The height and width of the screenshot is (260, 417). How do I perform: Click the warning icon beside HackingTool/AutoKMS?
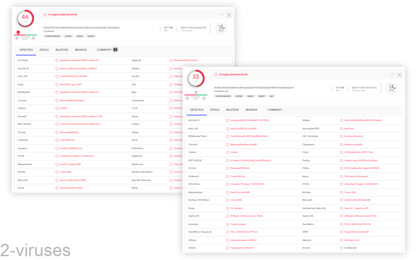pyautogui.click(x=57, y=188)
